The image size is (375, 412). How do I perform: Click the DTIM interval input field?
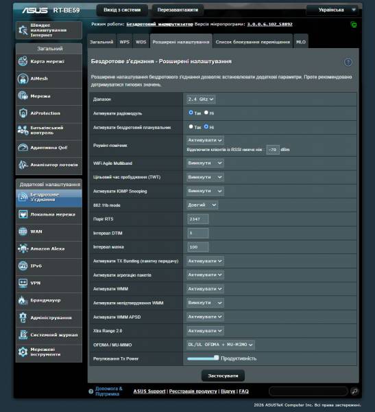[198, 233]
